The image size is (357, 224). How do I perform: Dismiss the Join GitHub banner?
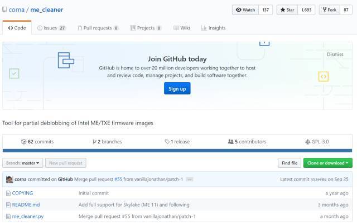[335, 54]
